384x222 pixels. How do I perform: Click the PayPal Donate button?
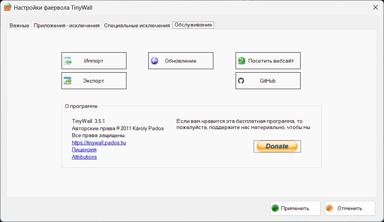coord(277,146)
